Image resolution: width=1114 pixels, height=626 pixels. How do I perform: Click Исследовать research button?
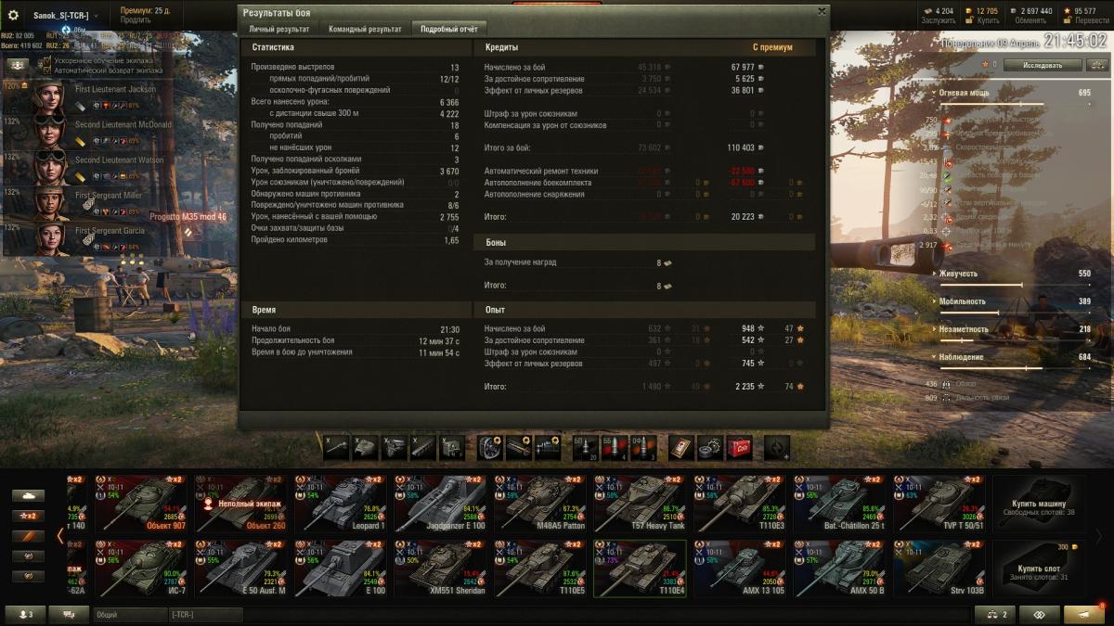tap(1043, 65)
